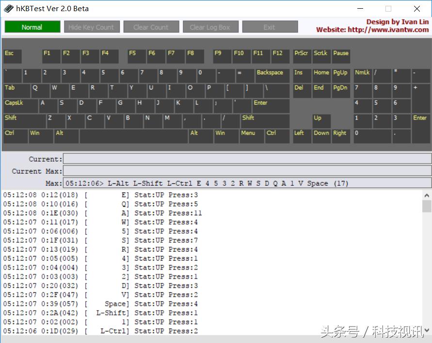Click the ScrLk key tile
This screenshot has height=343, width=432.
point(321,56)
